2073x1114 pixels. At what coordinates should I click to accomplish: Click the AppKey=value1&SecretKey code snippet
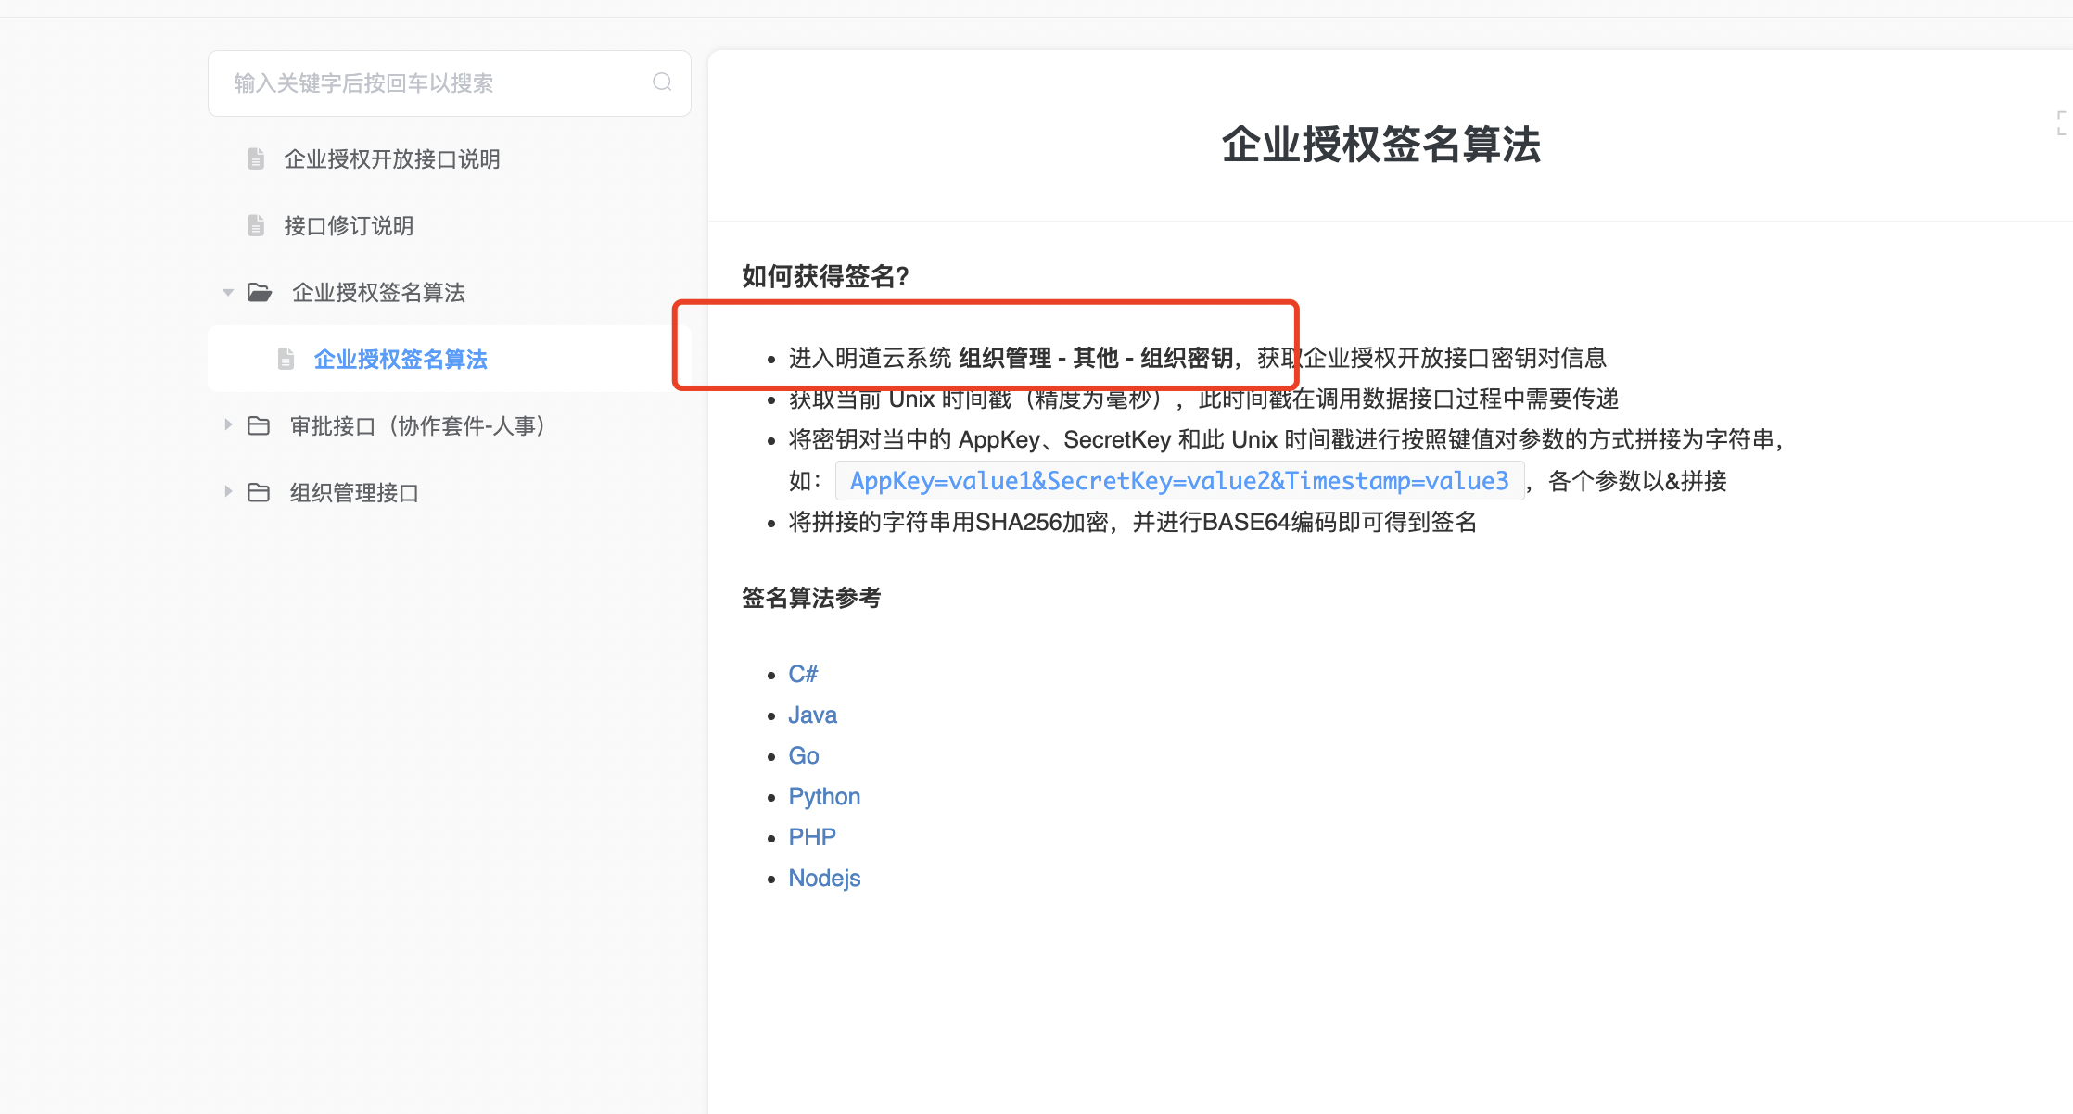[1179, 481]
